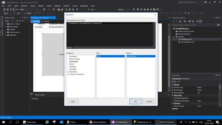This screenshot has width=222, height=125.
Task: Open the expression editor zoom dropdown
Action: [x=74, y=48]
